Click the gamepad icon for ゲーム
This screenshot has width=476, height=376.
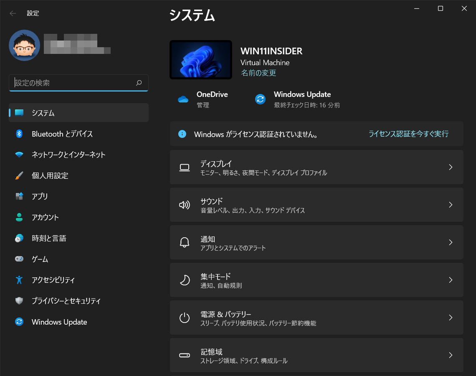click(x=19, y=259)
